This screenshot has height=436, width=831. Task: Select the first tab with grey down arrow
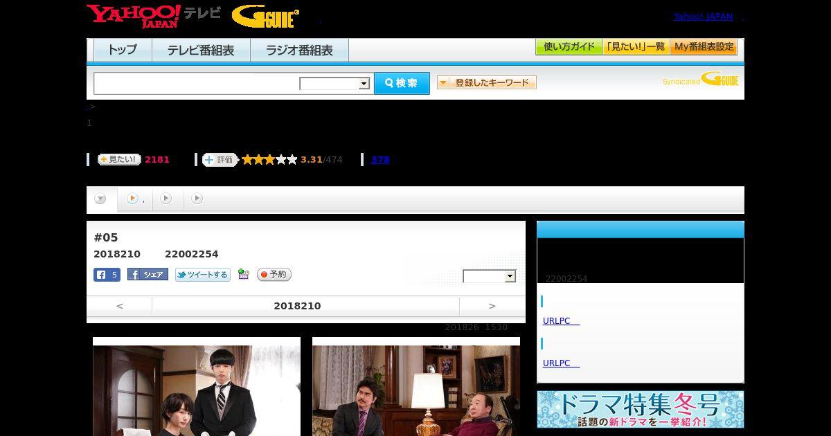pos(101,199)
